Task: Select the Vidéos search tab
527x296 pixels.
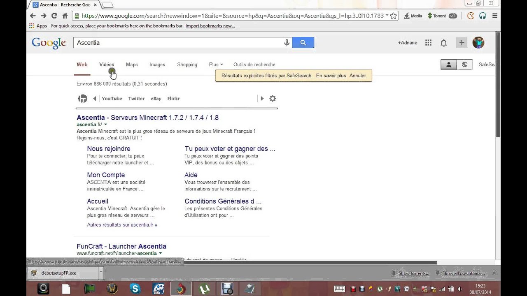Action: pos(107,65)
